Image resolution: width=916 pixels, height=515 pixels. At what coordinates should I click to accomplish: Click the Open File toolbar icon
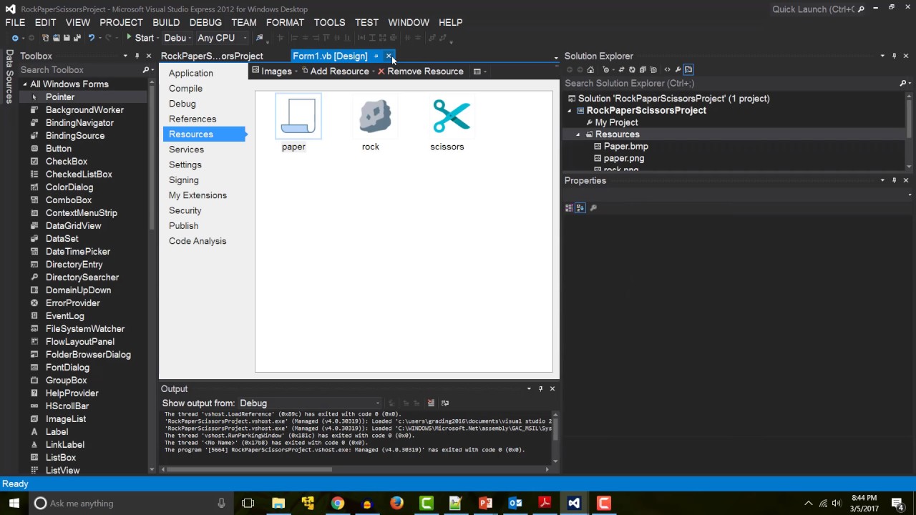coord(56,38)
